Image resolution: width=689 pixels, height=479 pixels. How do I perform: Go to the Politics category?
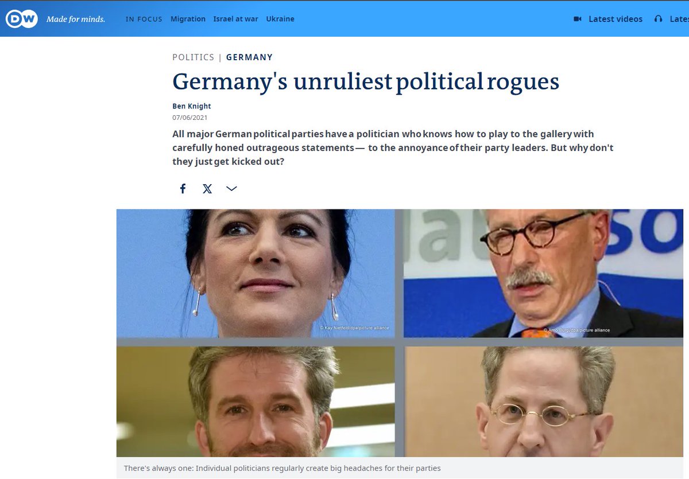[193, 57]
